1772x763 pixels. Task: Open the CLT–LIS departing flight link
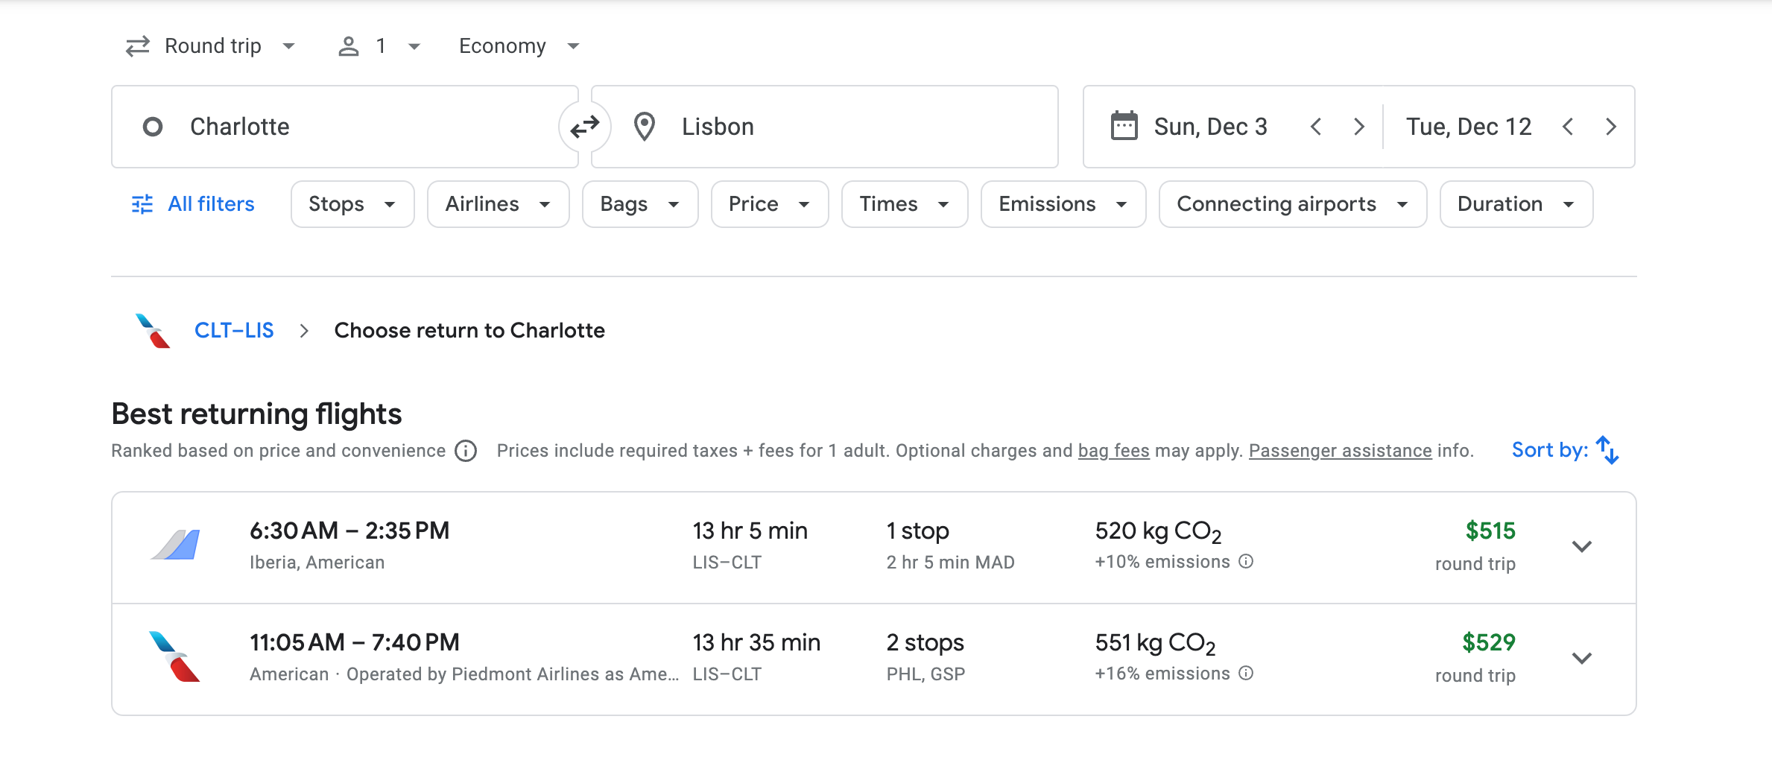(x=233, y=330)
